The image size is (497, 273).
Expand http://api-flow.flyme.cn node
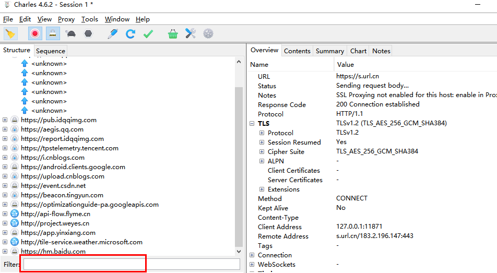[x=5, y=213]
